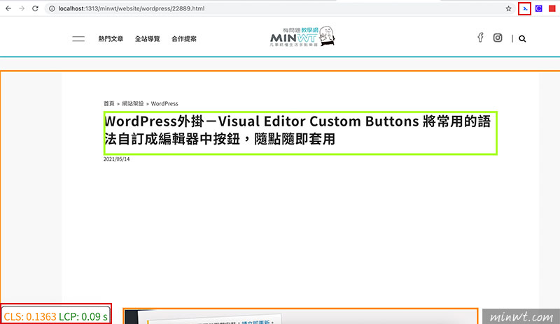
Task: Open 全站導覽 menu item
Action: 147,39
